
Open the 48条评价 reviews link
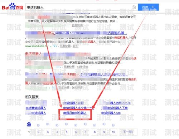tap(82, 67)
